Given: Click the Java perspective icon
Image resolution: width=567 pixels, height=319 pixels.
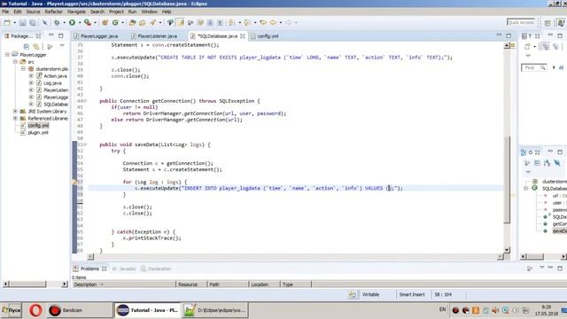Looking at the screenshot, I should (561, 23).
